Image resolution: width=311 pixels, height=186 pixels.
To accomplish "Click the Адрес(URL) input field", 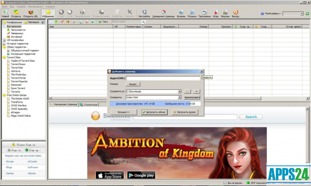I will click(x=162, y=78).
